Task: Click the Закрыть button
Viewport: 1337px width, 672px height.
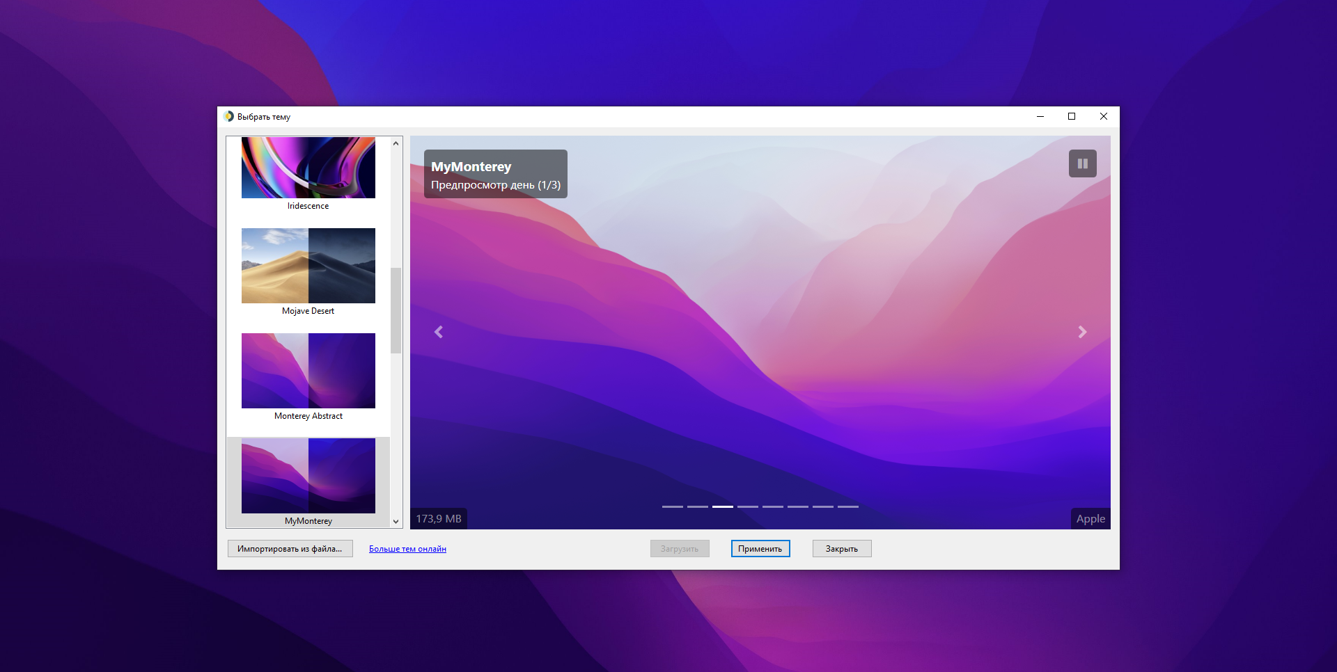Action: coord(841,548)
